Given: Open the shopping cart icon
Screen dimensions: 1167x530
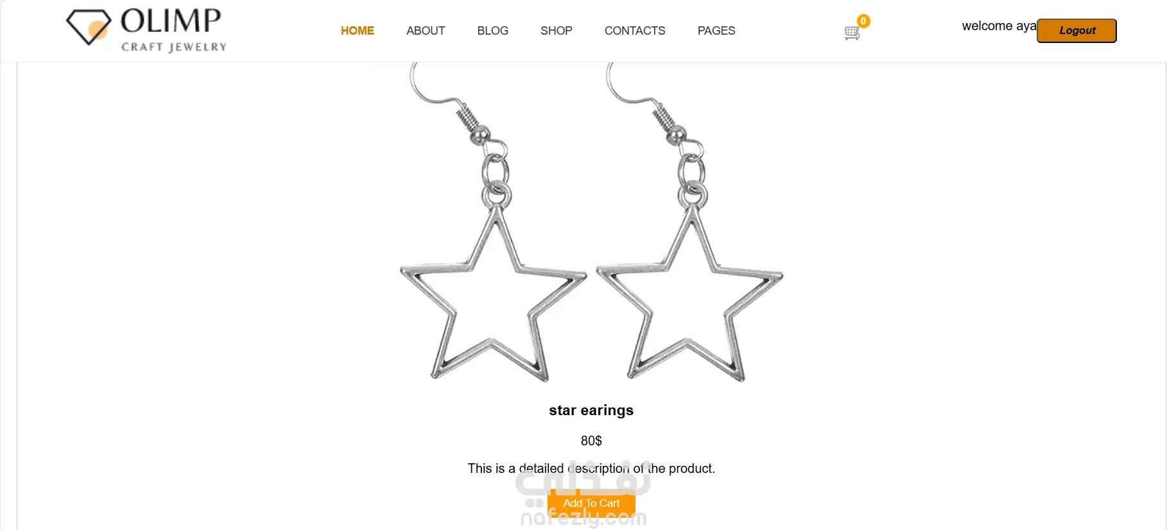Looking at the screenshot, I should [852, 33].
